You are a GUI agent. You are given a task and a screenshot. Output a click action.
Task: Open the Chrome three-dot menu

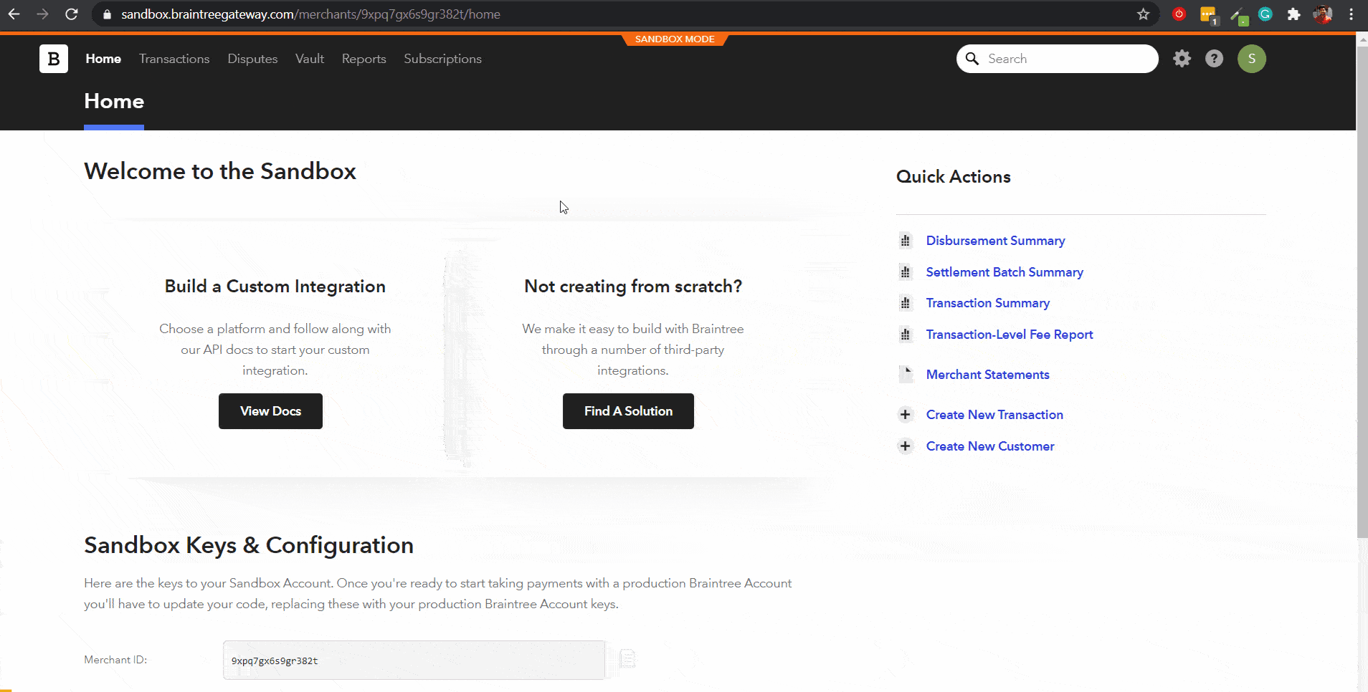(1351, 14)
